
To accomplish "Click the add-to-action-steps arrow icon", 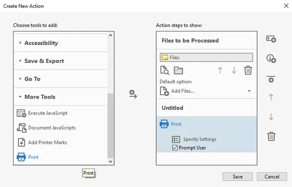I will (x=133, y=94).
